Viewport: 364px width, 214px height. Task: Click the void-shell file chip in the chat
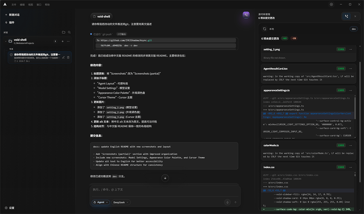click(101, 16)
